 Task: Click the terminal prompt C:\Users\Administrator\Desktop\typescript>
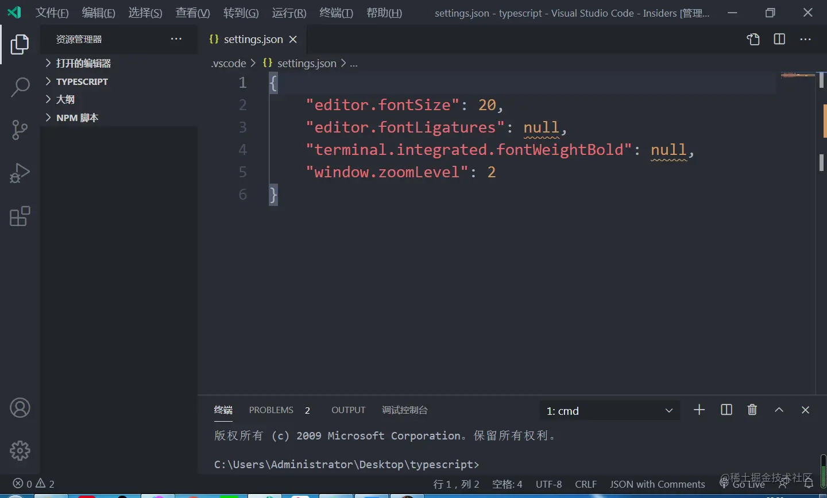click(x=346, y=464)
